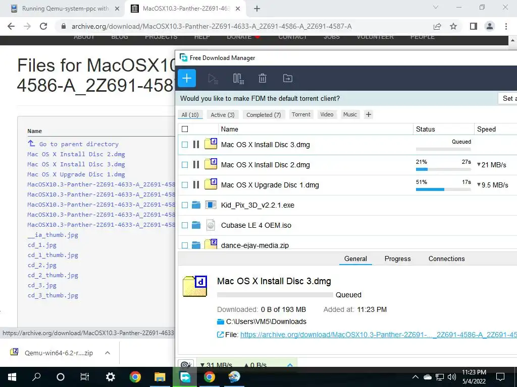Viewport: 517px width, 387px height.
Task: Pause Mac OS X Upgrade Disc 1.dmg download
Action: click(196, 185)
